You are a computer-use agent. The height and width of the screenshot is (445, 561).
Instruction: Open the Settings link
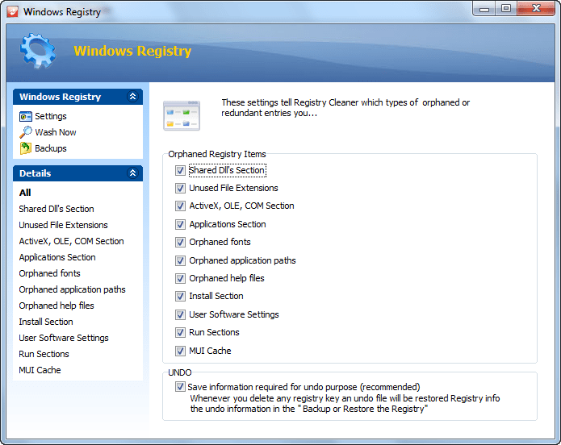[51, 117]
